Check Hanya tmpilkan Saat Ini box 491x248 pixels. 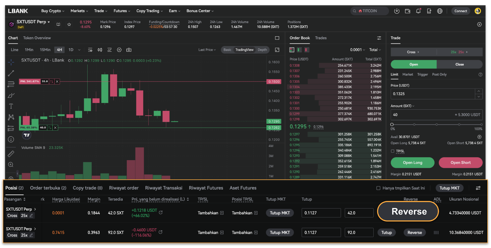coord(378,188)
